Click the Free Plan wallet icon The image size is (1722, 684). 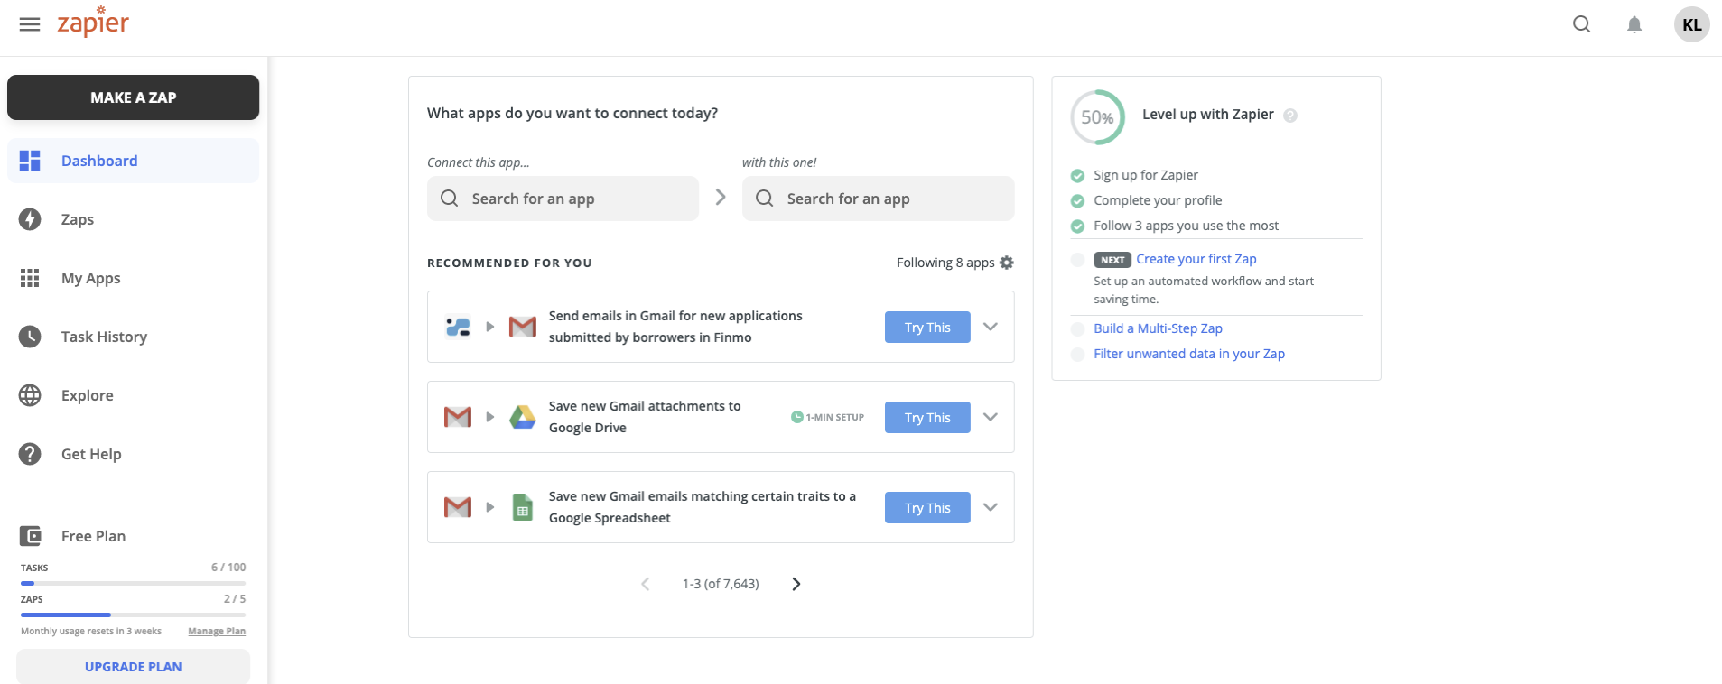point(30,536)
